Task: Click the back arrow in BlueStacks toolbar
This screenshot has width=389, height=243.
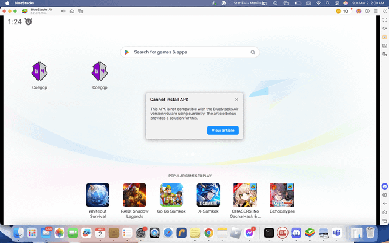Action: point(63,11)
